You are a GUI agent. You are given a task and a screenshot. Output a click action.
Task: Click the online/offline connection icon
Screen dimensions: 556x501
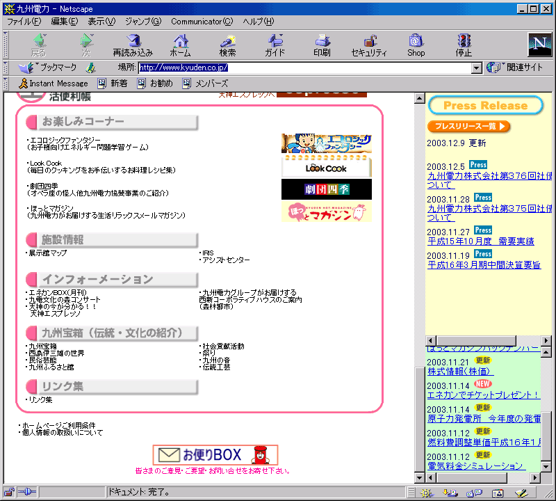pos(27,492)
